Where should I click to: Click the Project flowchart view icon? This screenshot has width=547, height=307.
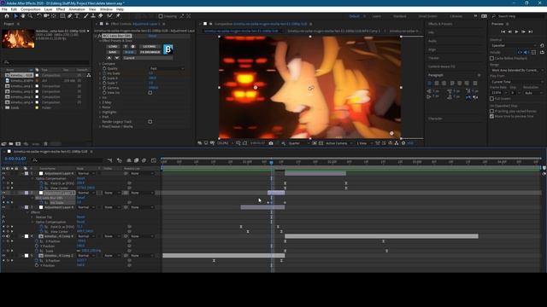pyautogui.click(x=89, y=75)
